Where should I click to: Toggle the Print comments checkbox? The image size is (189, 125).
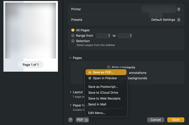point(109,67)
